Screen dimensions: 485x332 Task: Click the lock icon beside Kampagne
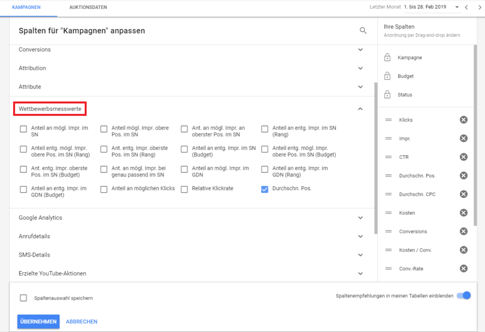coord(387,57)
